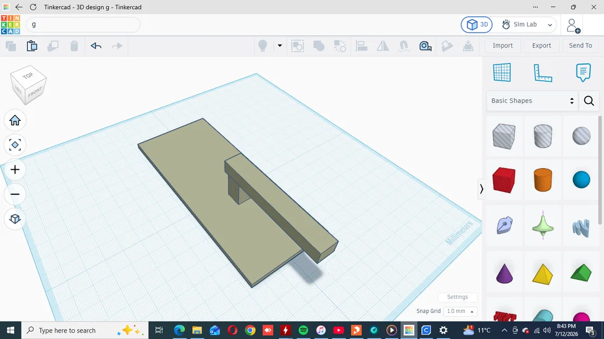Image resolution: width=604 pixels, height=339 pixels.
Task: Open the Sim Lab dropdown arrow
Action: click(550, 24)
